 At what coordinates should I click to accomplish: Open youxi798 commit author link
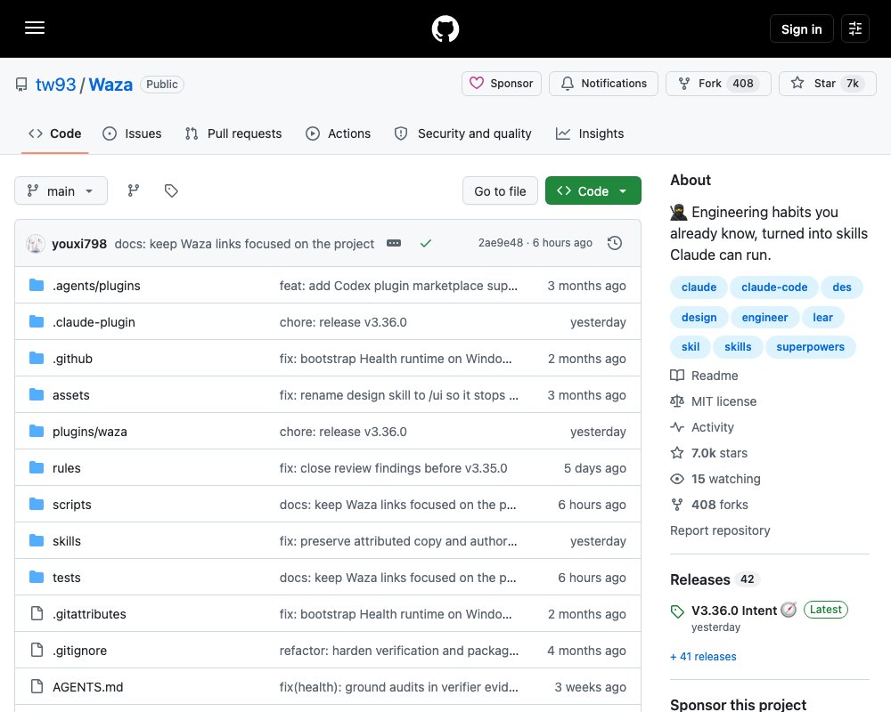79,244
